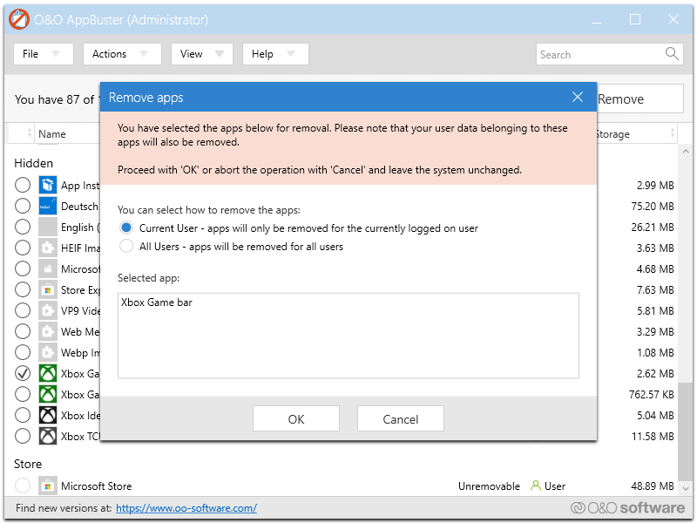Click the 11.58 MB storage value

pyautogui.click(x=653, y=437)
